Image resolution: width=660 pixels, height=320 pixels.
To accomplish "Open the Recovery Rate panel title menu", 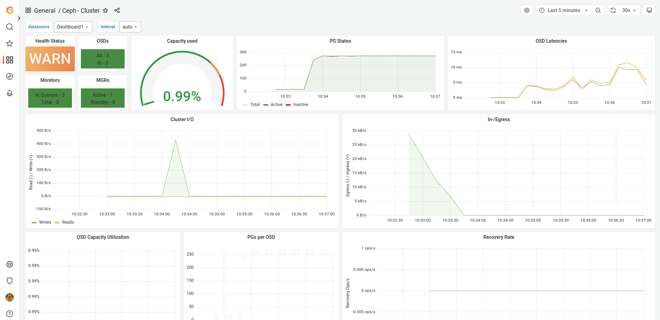I will [499, 237].
